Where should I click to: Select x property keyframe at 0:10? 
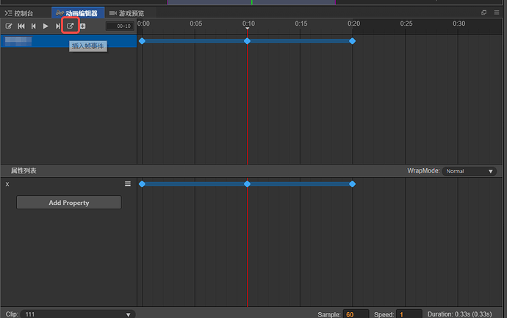(x=247, y=184)
